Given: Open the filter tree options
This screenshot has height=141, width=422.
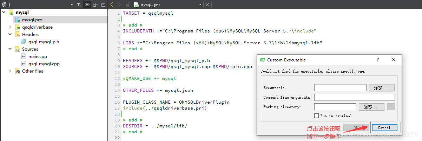Looking at the screenshot, I should pos(79,5).
